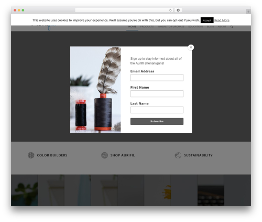Click the Shop Aurifil round icon
This screenshot has height=222, width=262.
(104, 155)
